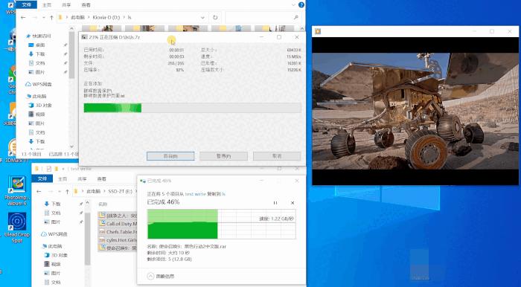Expand the ribbon chevron in Kioxia-D window
Screen dimensions: 521x287
tap(293, 4)
